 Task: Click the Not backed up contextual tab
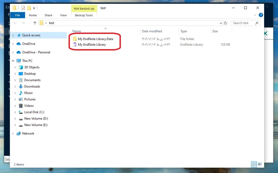(x=84, y=8)
